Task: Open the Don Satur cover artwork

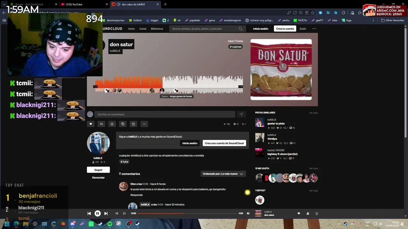Action: coord(281,69)
